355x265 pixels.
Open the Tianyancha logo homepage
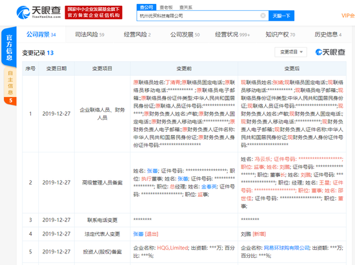39,12
